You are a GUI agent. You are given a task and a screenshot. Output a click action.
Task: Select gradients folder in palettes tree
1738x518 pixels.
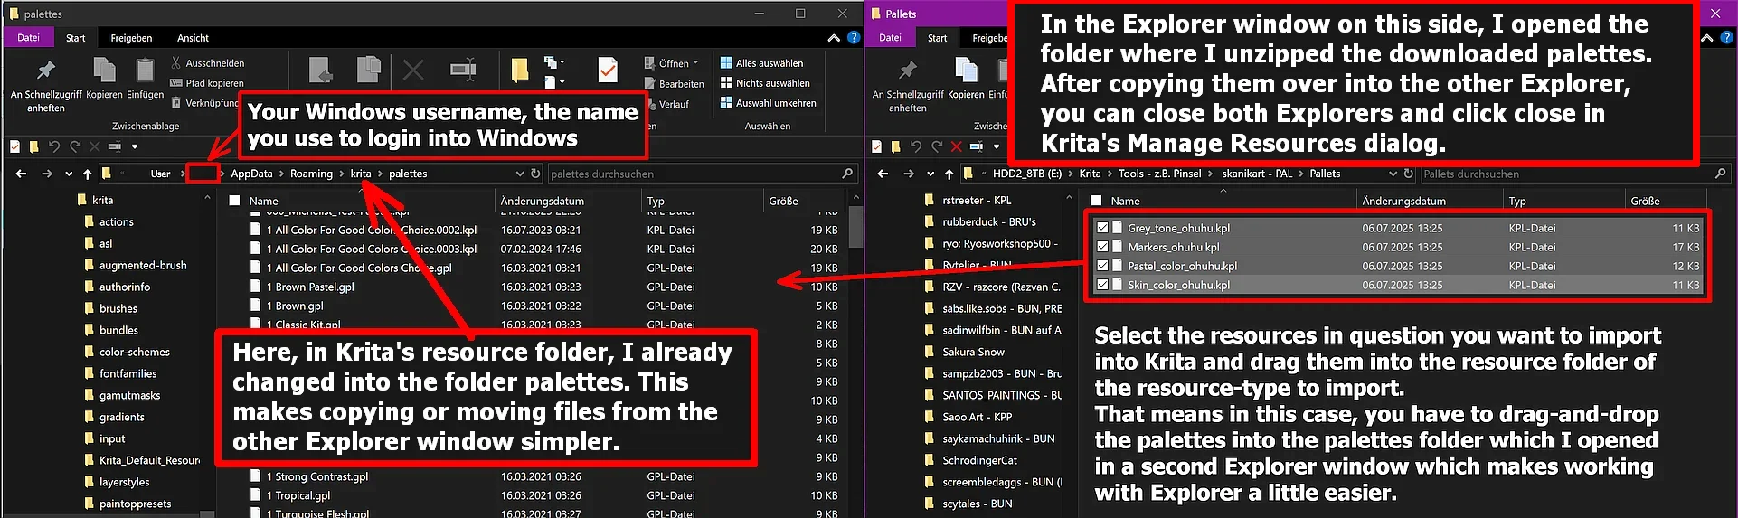pyautogui.click(x=121, y=417)
